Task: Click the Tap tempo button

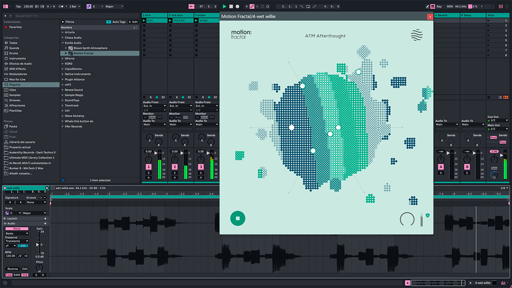Action: (18, 6)
